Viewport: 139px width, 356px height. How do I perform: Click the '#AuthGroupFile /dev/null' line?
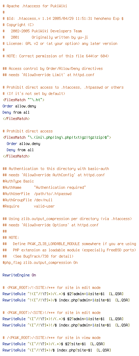coord(27,200)
